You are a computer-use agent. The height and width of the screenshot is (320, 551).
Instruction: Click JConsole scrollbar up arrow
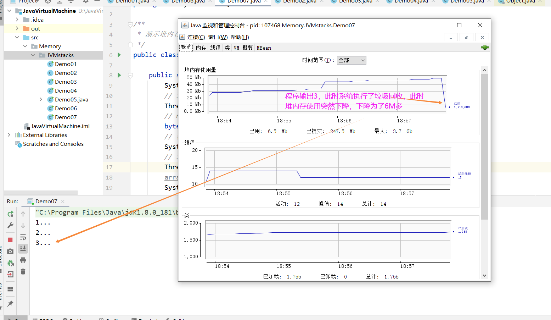click(x=484, y=70)
